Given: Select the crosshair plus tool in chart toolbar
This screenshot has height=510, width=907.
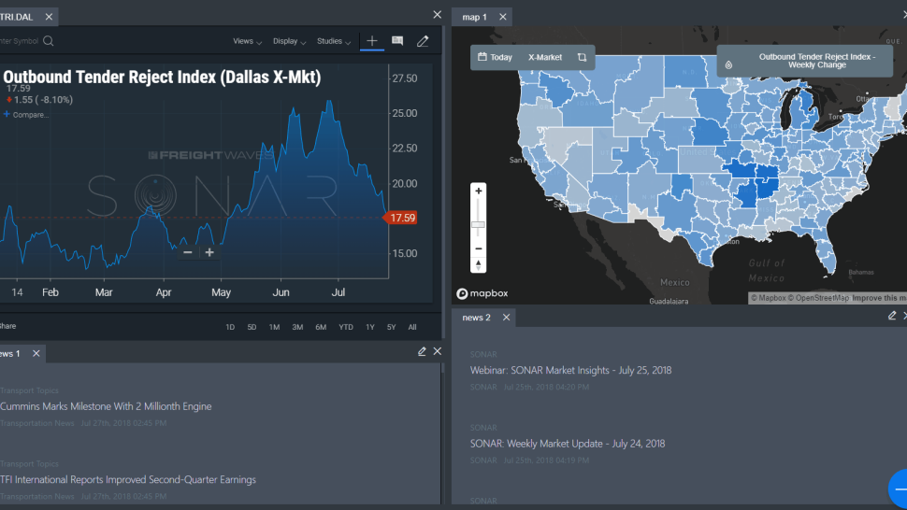Looking at the screenshot, I should pos(372,40).
